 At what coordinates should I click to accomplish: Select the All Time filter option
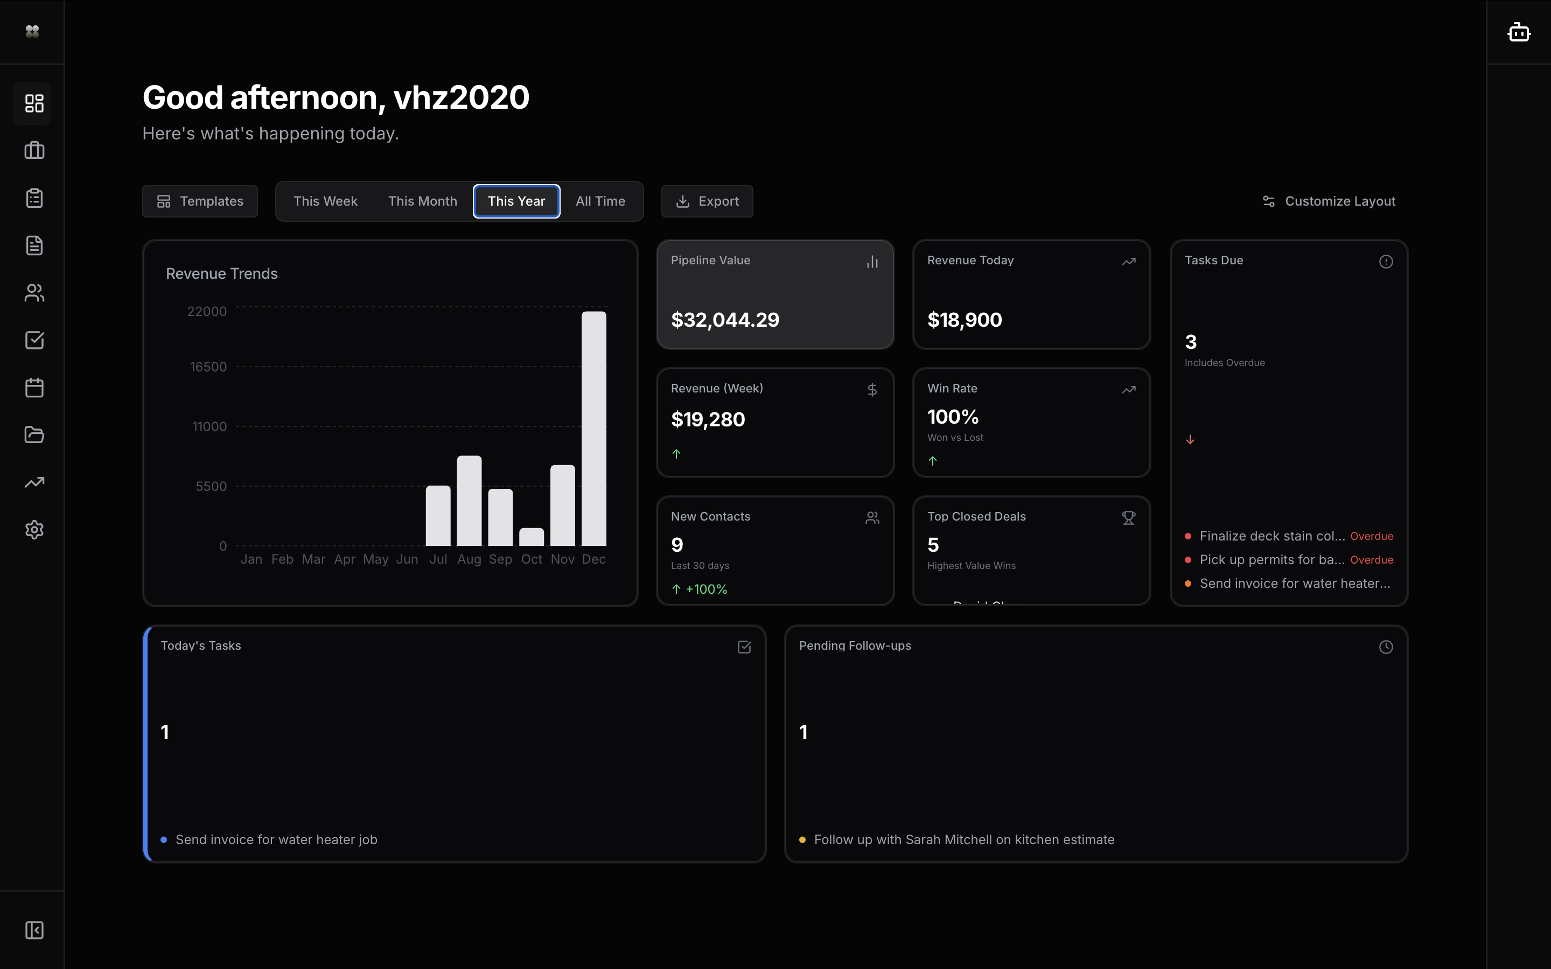600,201
